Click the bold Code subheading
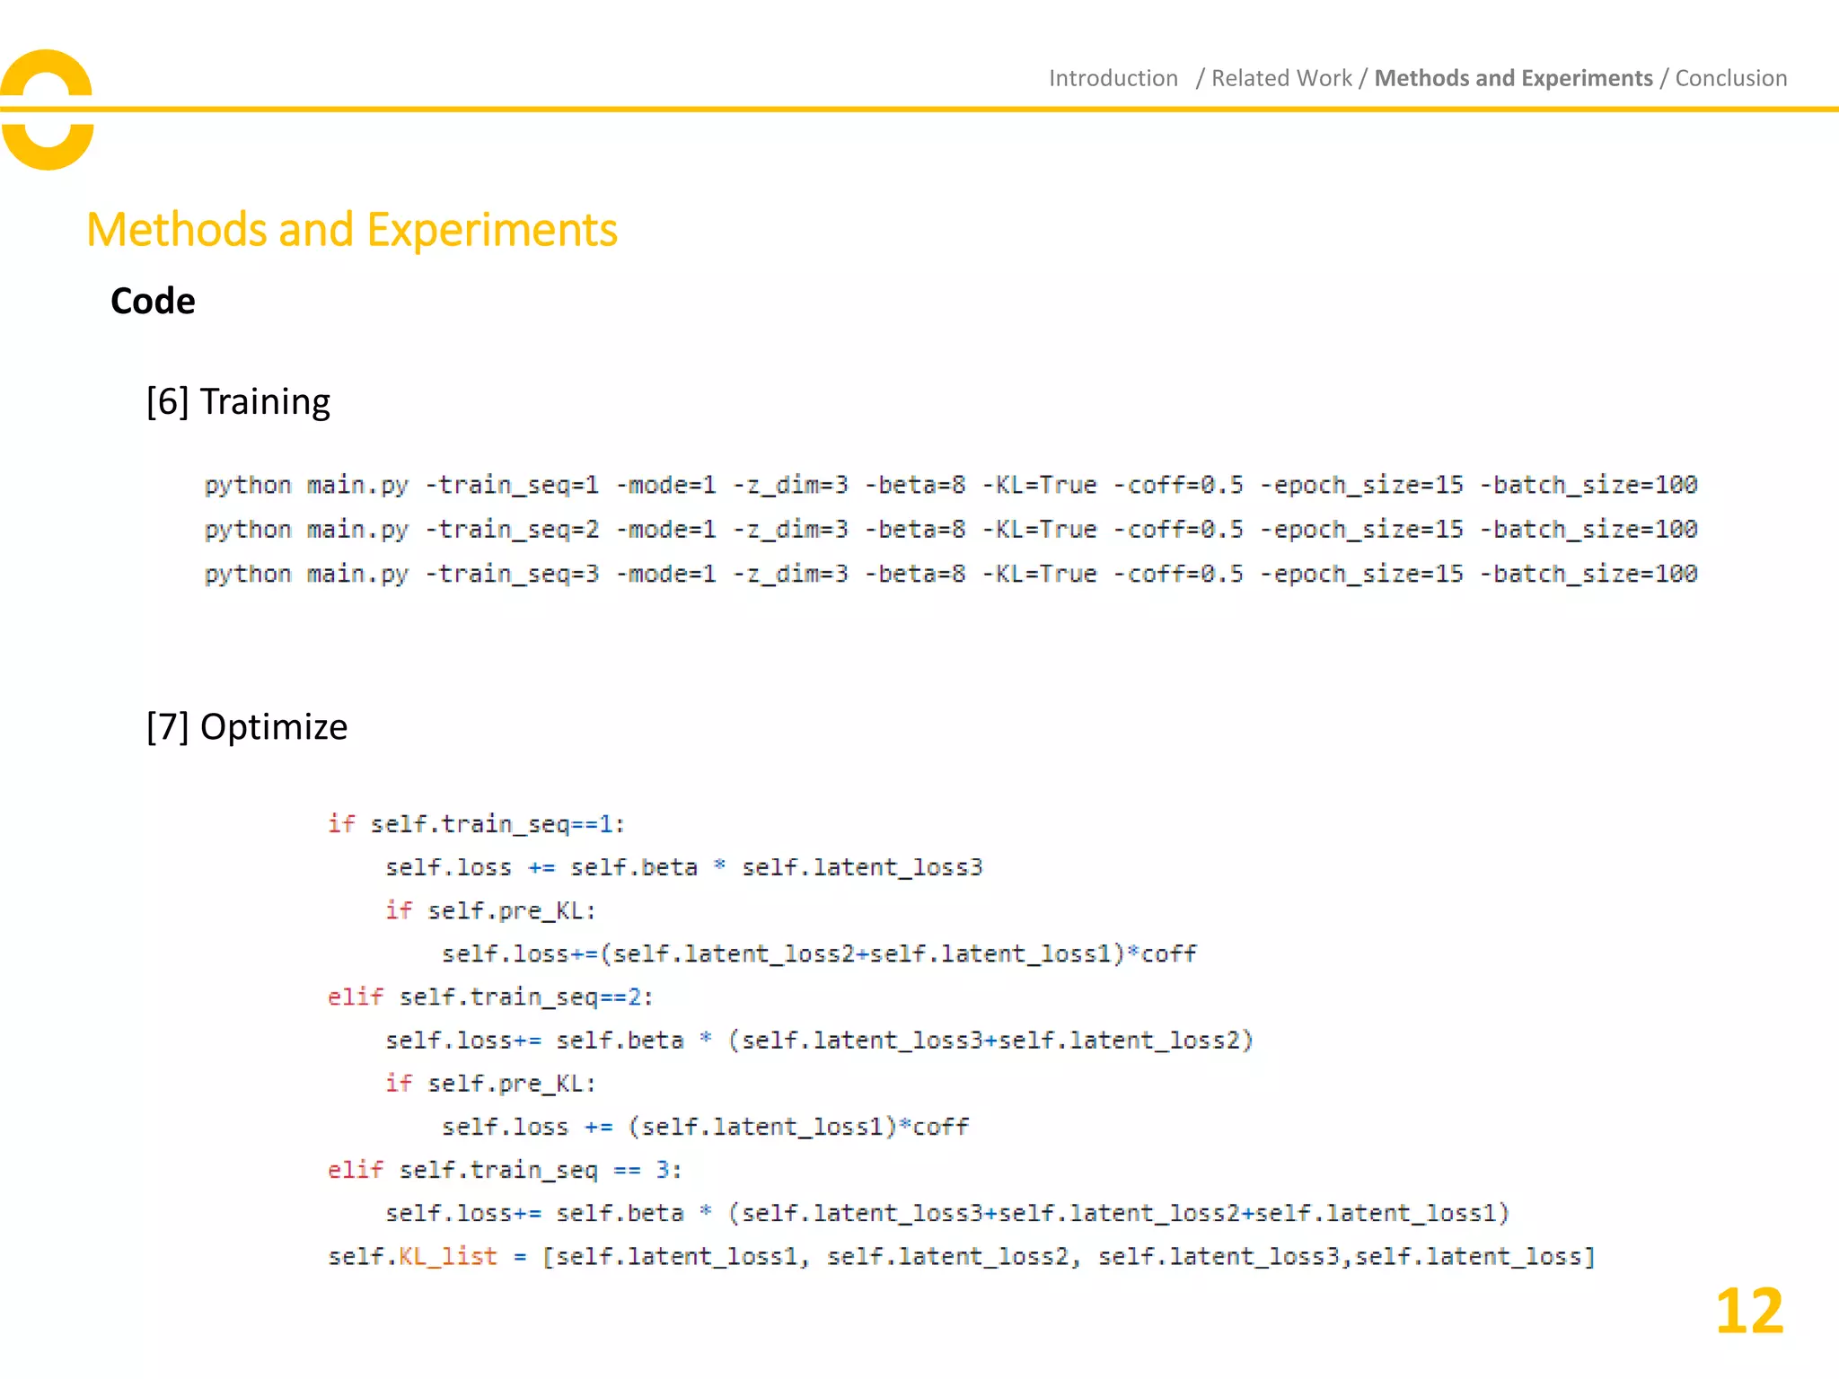This screenshot has height=1379, width=1839. click(x=153, y=301)
